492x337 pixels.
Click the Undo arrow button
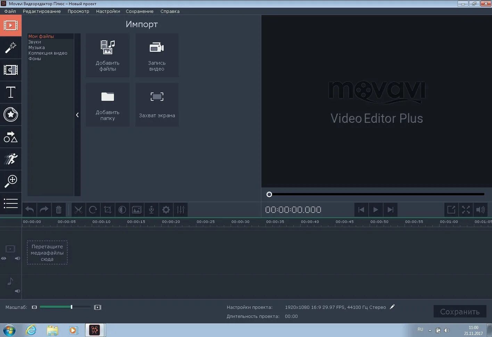click(30, 210)
